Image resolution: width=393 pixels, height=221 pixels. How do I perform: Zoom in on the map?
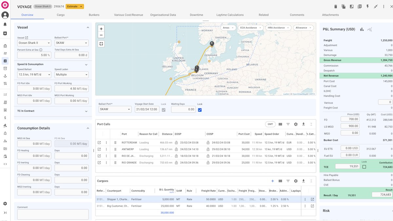tap(101, 28)
